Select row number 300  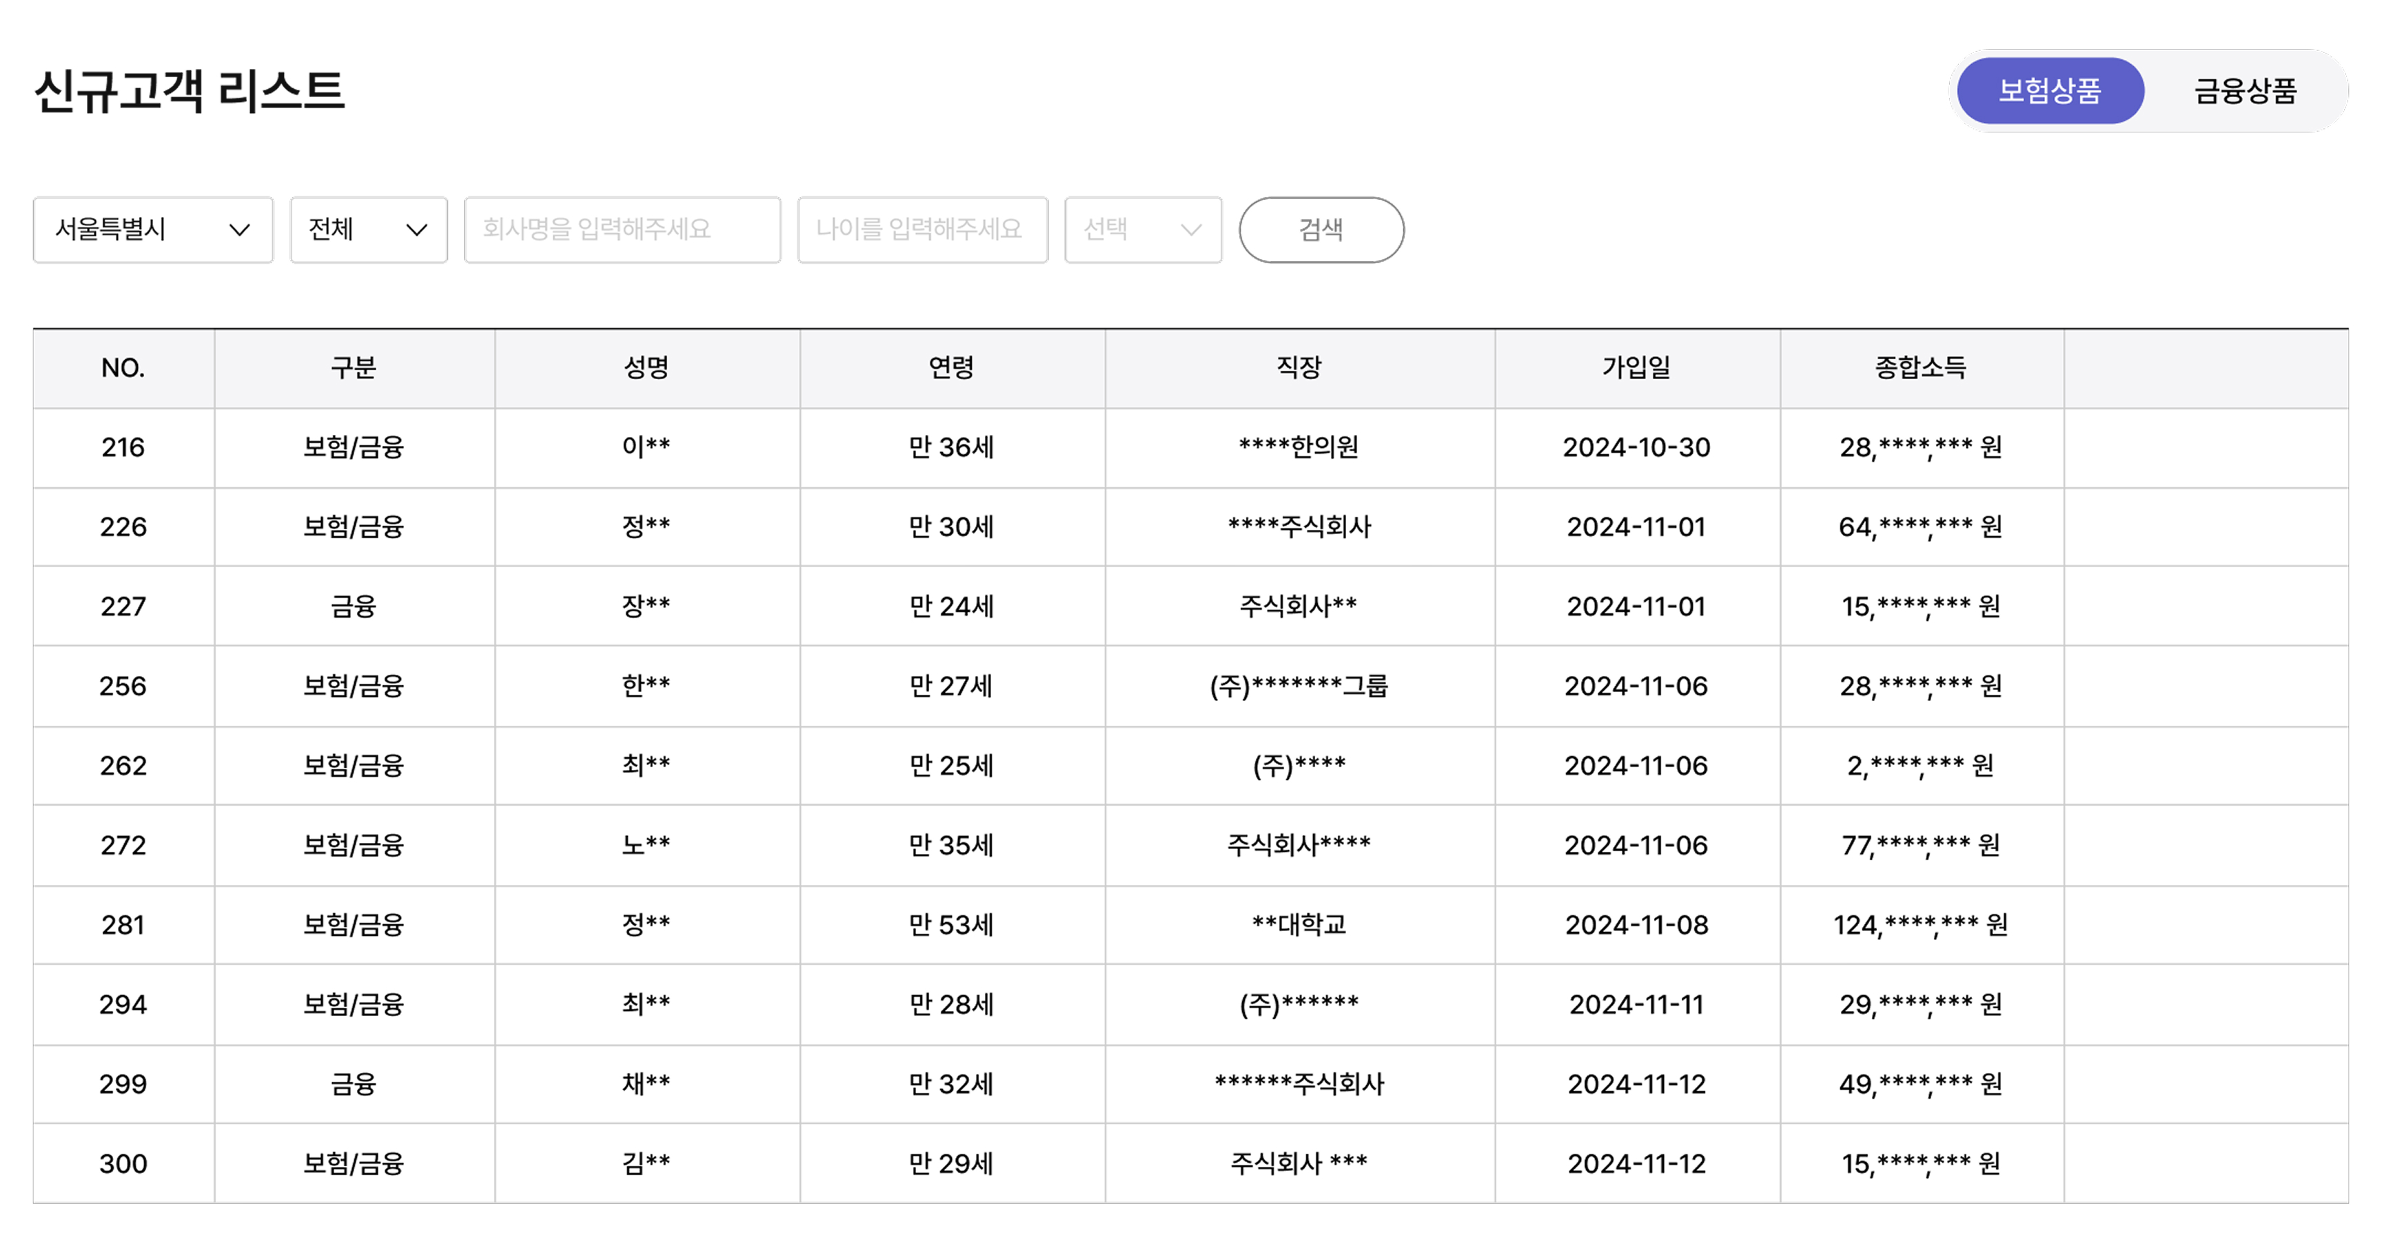(x=123, y=1163)
